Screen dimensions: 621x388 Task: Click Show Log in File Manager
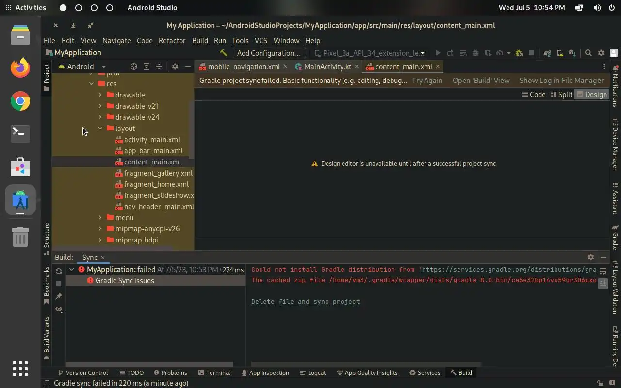coord(561,81)
